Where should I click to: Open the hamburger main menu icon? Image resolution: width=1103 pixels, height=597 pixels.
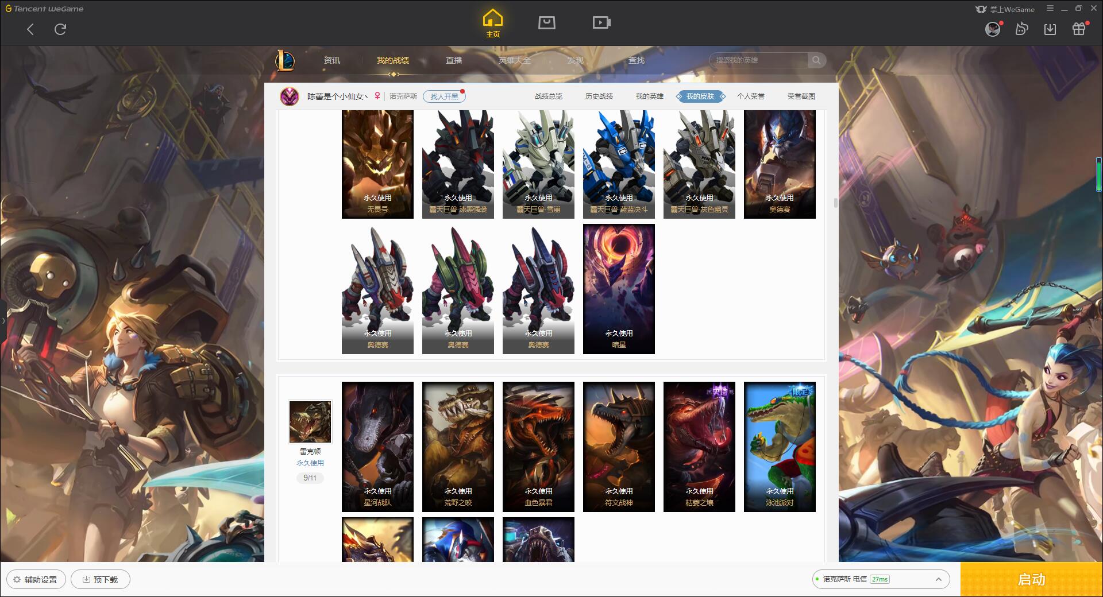pos(1050,9)
